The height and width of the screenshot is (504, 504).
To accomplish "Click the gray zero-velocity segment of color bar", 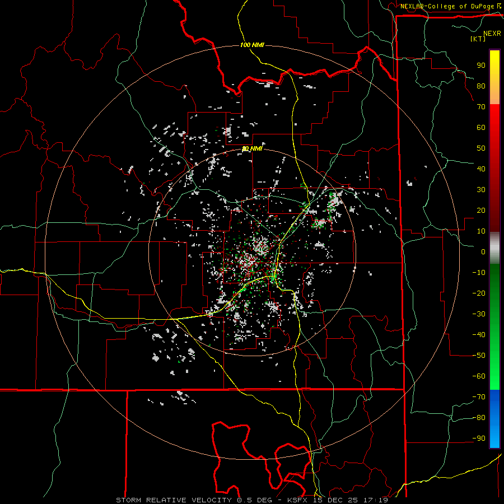I will 494,248.
